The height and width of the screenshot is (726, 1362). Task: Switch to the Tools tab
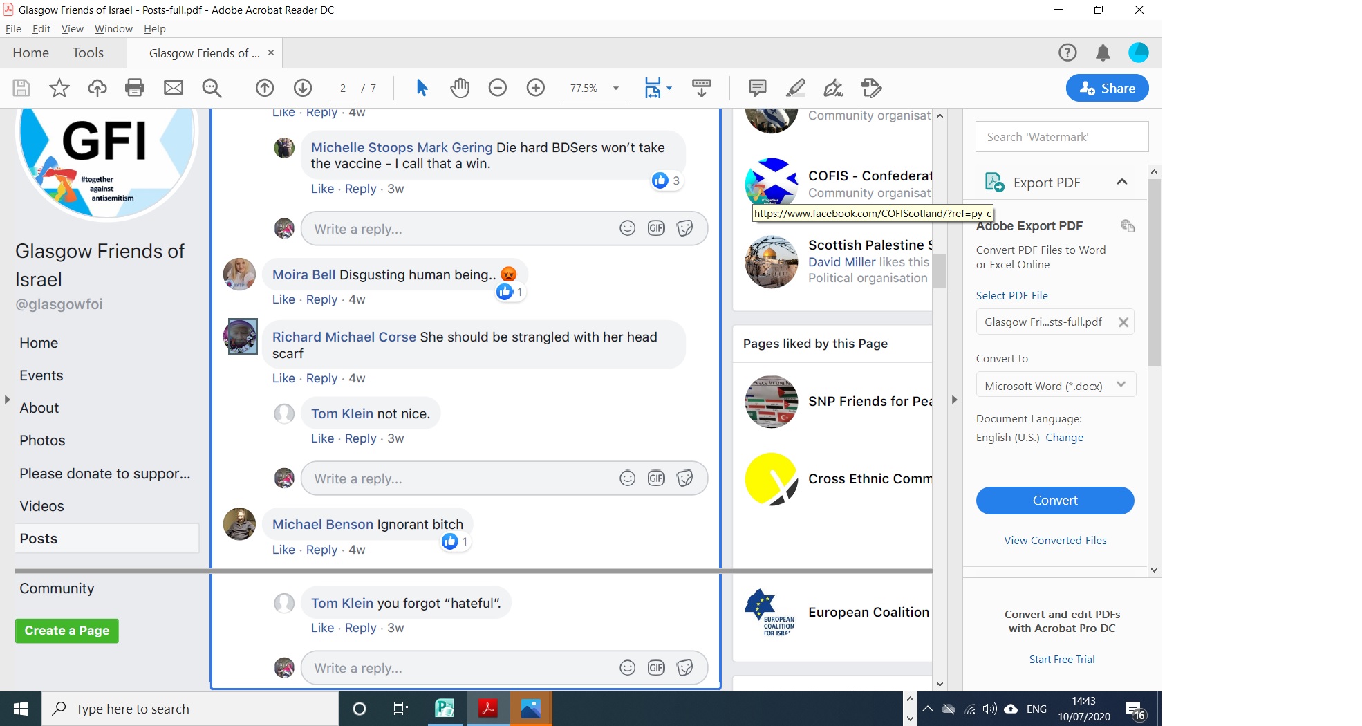(88, 53)
